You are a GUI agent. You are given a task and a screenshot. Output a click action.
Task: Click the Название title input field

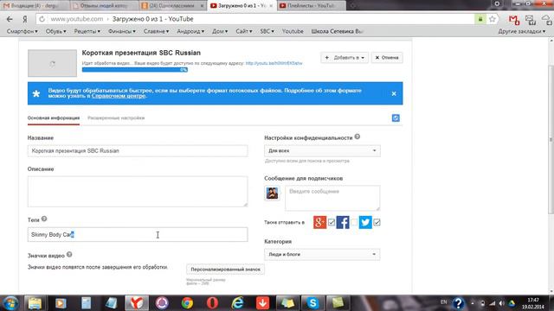coord(138,150)
